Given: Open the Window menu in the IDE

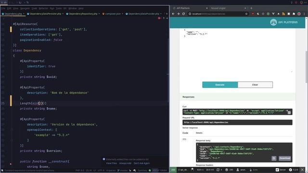Looking at the screenshot, I should tap(73, 9).
